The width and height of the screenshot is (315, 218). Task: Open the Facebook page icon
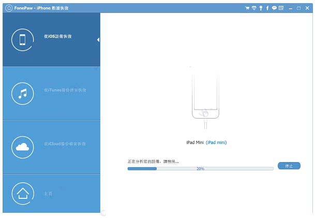267,8
